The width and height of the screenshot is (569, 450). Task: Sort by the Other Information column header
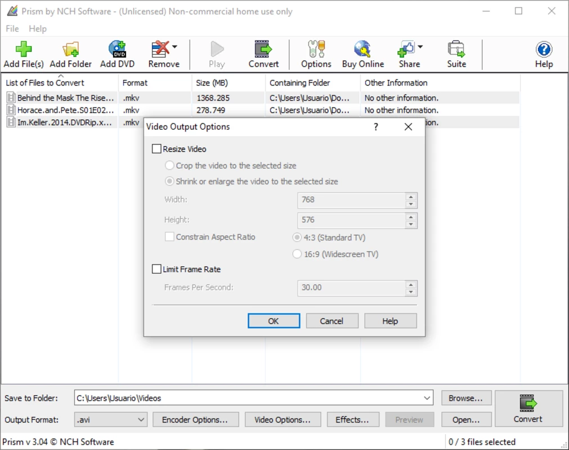pyautogui.click(x=440, y=83)
